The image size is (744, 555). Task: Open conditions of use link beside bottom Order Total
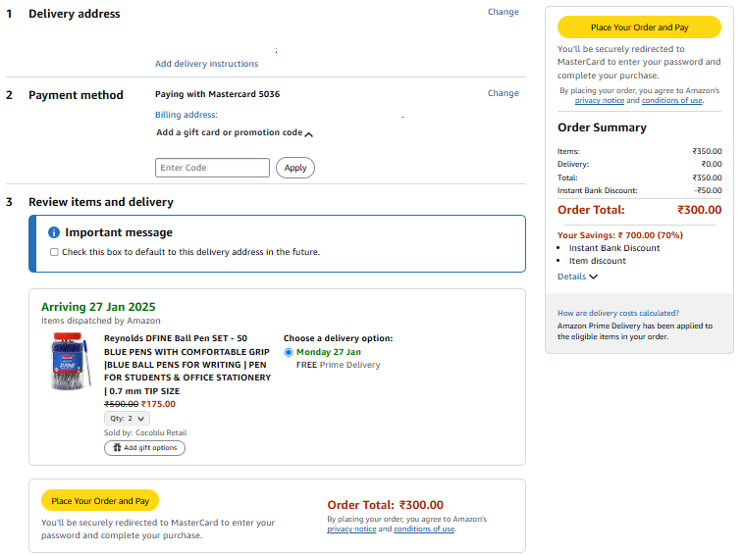click(x=424, y=529)
